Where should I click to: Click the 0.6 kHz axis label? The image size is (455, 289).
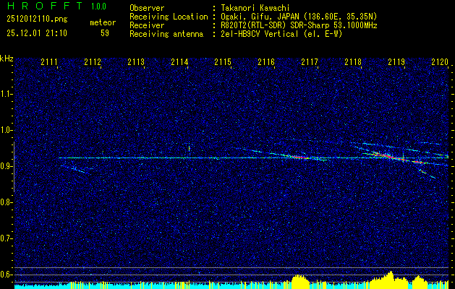pos(6,275)
